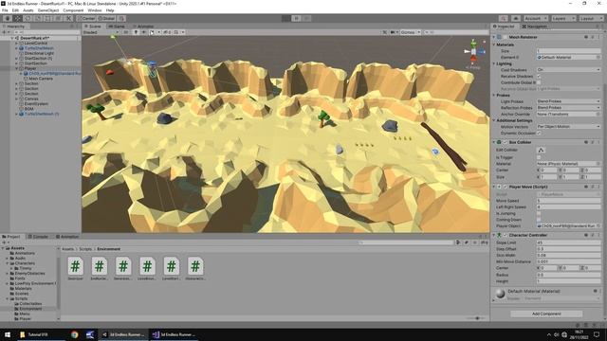Click Add Component button
607x341 pixels.
(x=546, y=314)
